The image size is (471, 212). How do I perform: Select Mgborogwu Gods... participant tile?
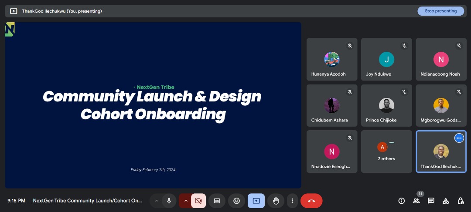tap(441, 105)
